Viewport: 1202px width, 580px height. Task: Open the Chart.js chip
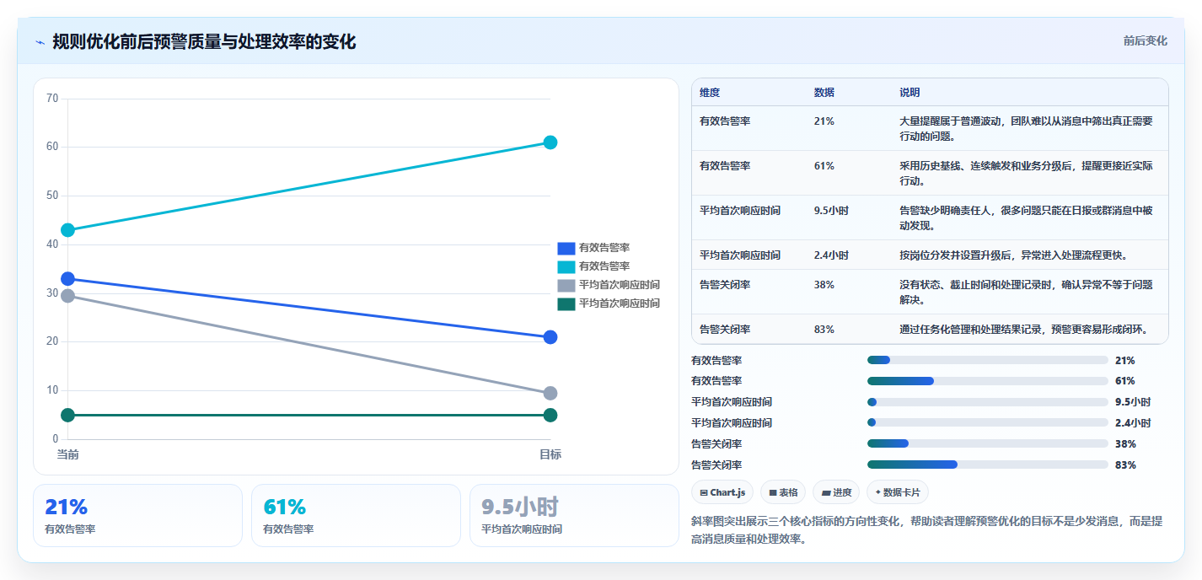tap(722, 492)
